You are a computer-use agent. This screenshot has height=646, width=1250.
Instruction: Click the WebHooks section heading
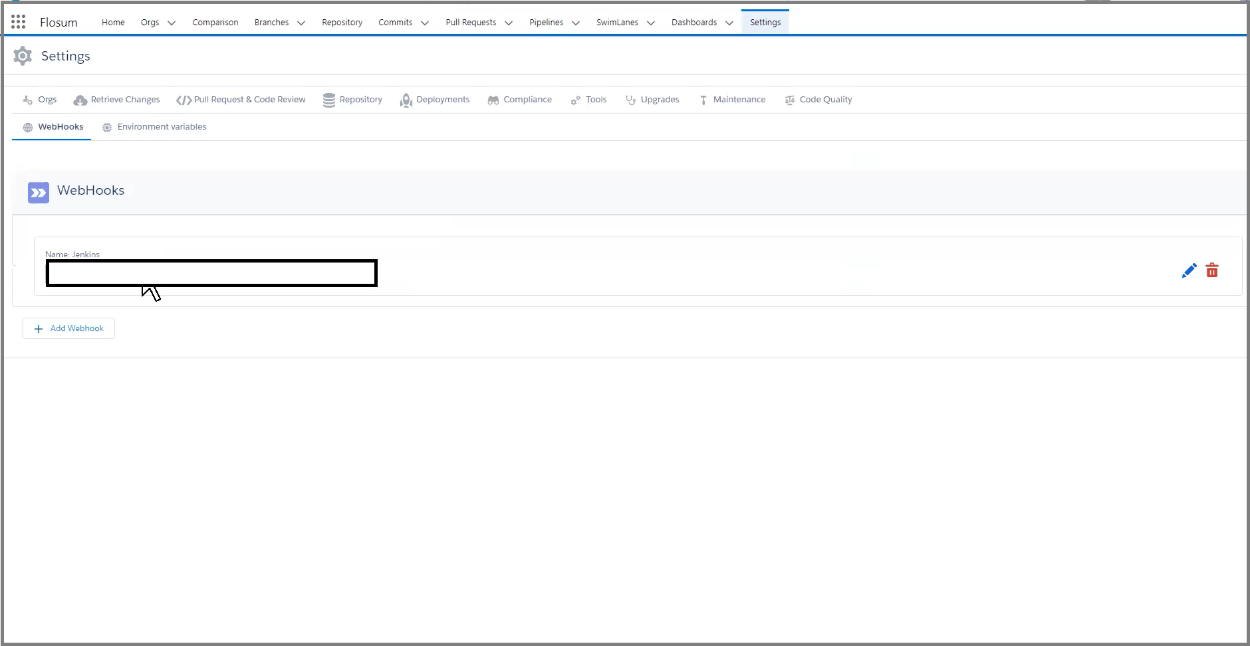coord(90,190)
